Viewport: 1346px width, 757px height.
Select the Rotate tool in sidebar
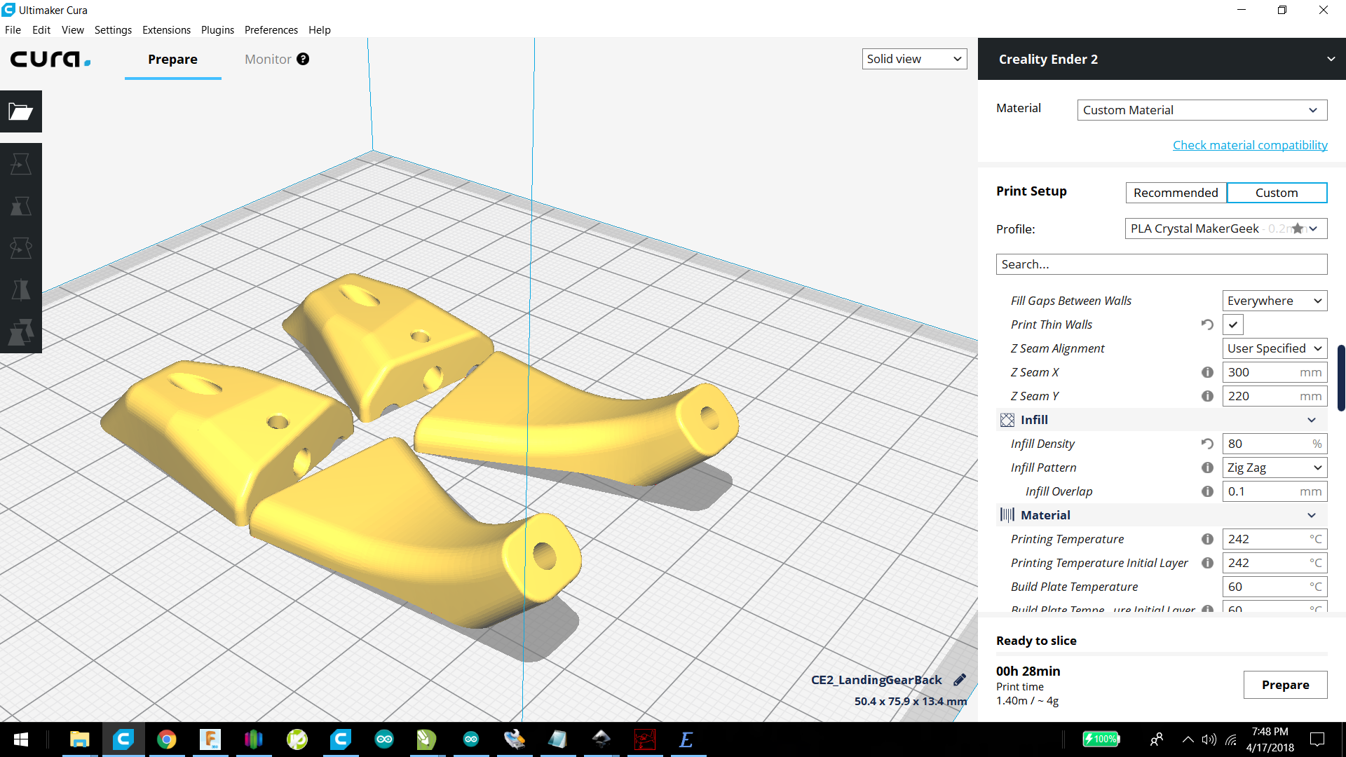coord(21,248)
